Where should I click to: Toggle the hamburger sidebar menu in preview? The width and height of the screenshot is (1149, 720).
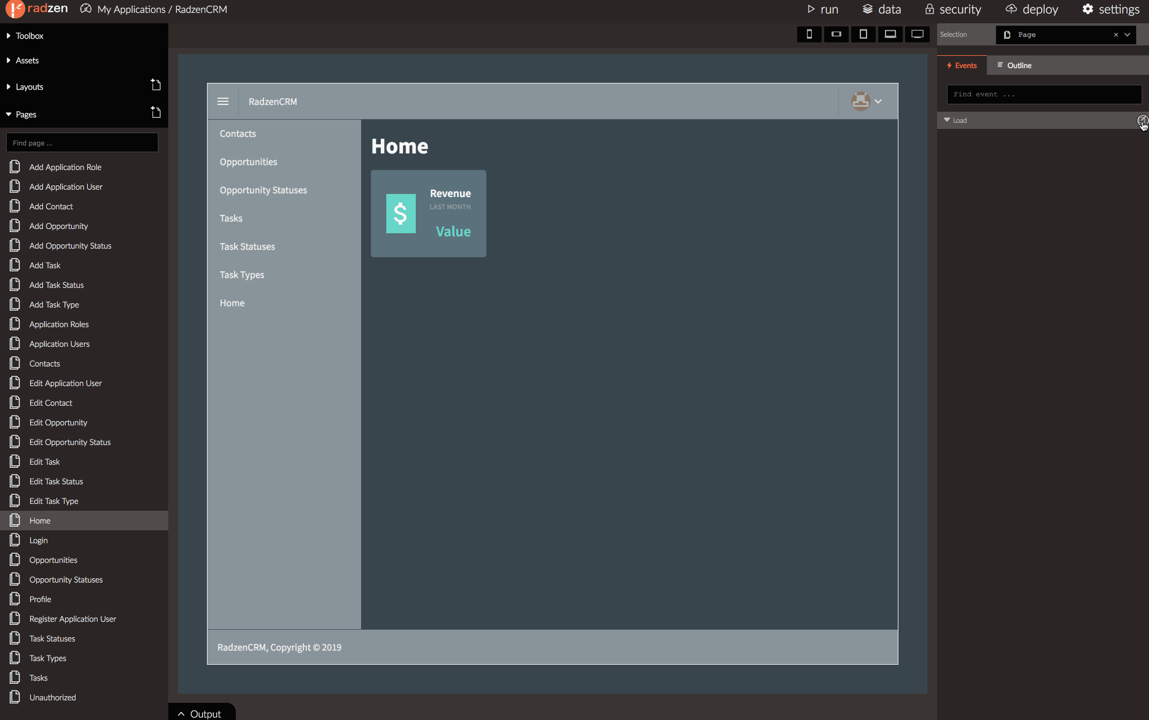coord(223,101)
